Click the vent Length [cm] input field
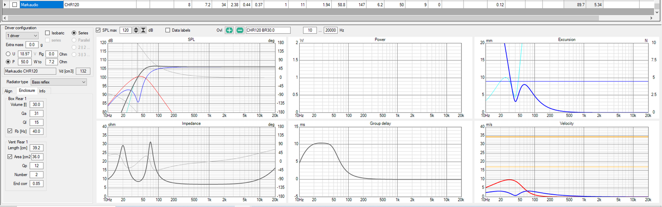 tap(37, 147)
